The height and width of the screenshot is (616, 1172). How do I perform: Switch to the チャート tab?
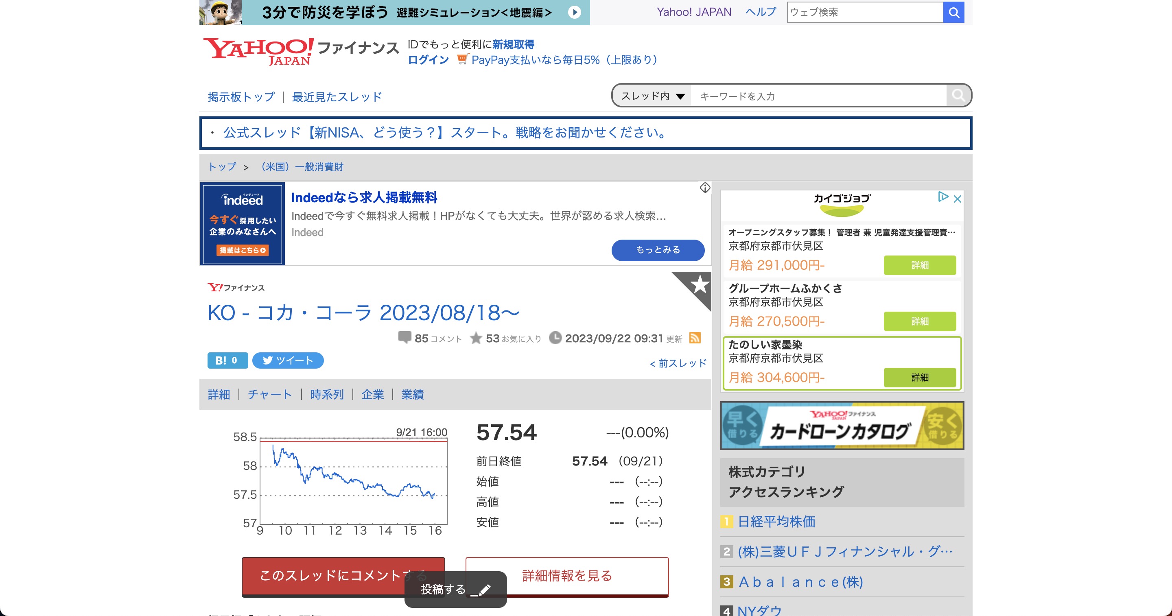point(269,394)
